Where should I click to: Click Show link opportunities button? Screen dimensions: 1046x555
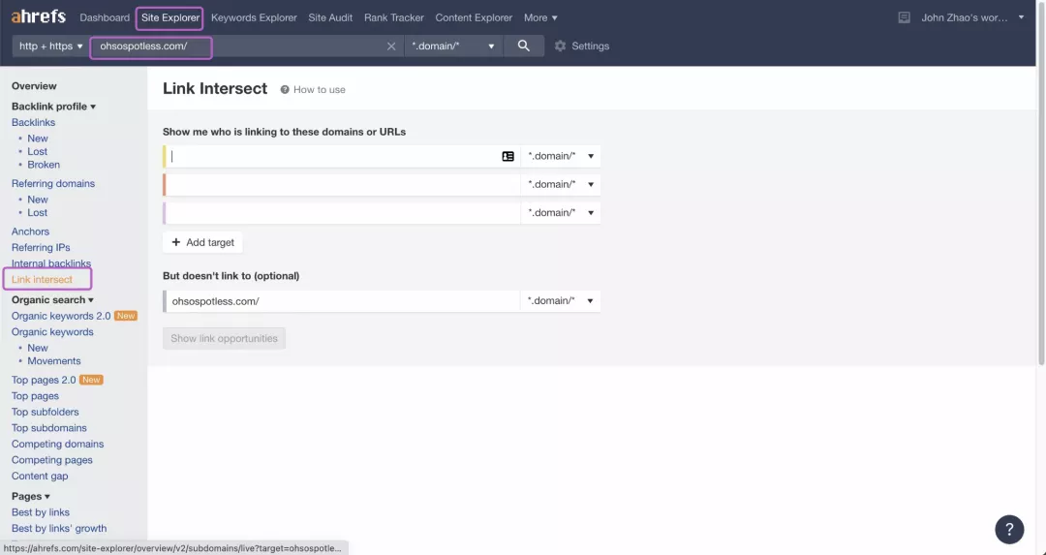(224, 338)
